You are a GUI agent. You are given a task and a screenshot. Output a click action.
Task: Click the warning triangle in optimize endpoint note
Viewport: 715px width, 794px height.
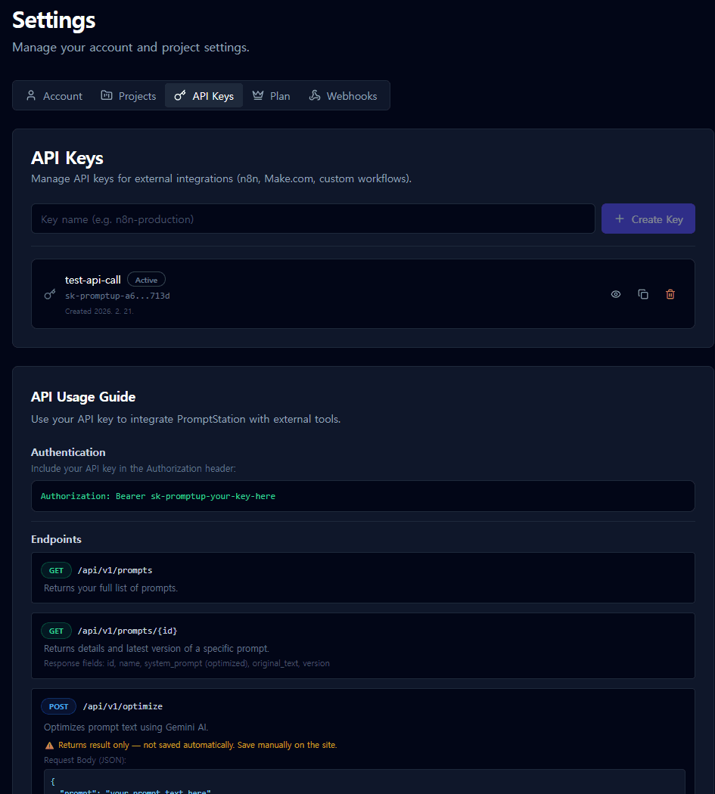[x=49, y=744]
